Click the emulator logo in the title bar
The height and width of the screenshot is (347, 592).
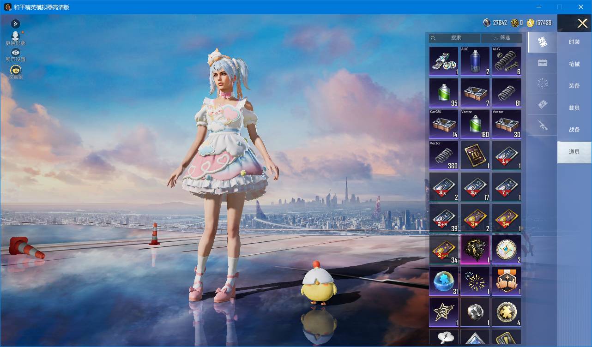[x=8, y=7]
